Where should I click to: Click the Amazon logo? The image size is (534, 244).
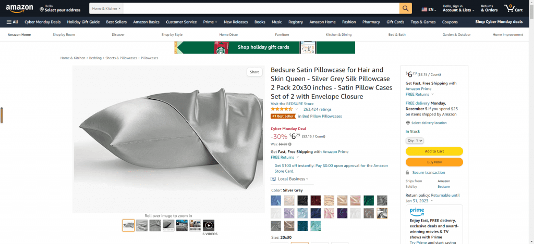click(20, 9)
